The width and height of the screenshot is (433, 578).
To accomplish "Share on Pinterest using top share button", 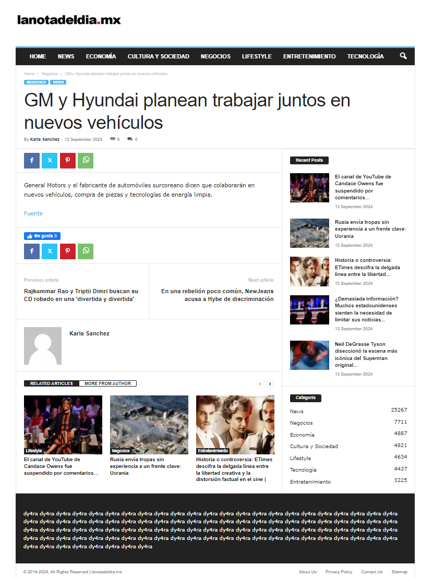I will 68,160.
